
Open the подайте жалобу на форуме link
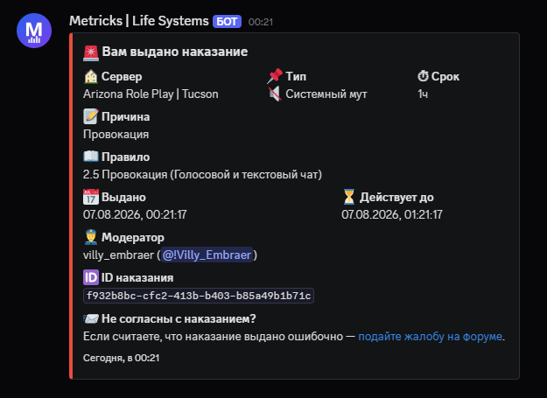pyautogui.click(x=431, y=336)
